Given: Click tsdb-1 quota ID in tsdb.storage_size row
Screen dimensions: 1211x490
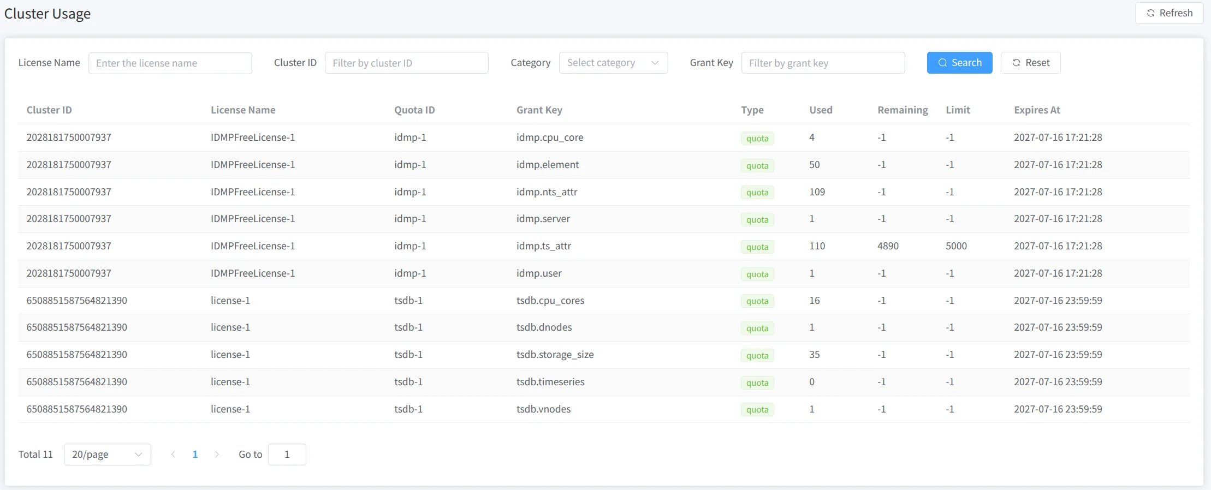Looking at the screenshot, I should pos(408,355).
